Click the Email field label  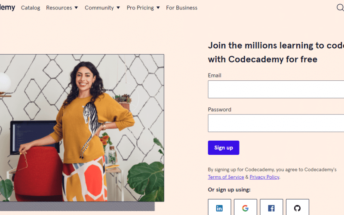pyautogui.click(x=215, y=75)
